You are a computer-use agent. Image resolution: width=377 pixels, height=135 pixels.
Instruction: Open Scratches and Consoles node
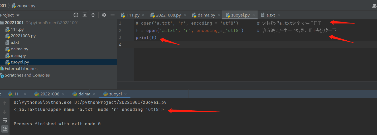click(27, 75)
